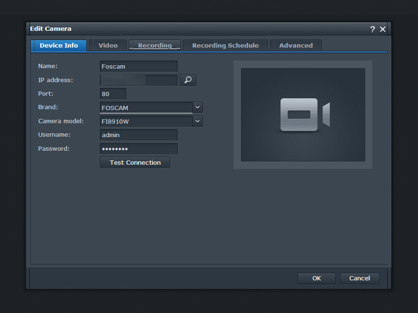Image resolution: width=418 pixels, height=313 pixels.
Task: Expand the Camera model dropdown arrow
Action: pyautogui.click(x=198, y=121)
